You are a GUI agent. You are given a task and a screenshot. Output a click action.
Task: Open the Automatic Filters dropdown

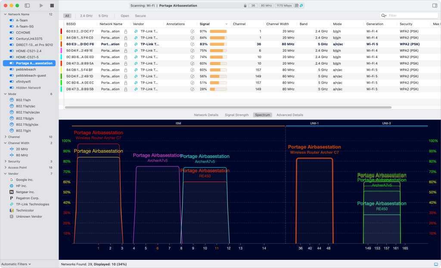(16, 264)
